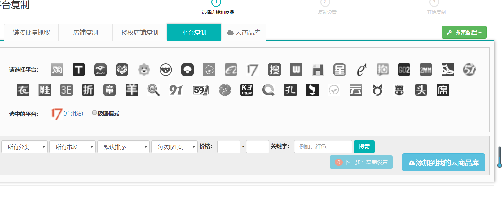This screenshot has width=502, height=210.
Task: Open the green 搬家配置 dropdown button
Action: tap(464, 32)
